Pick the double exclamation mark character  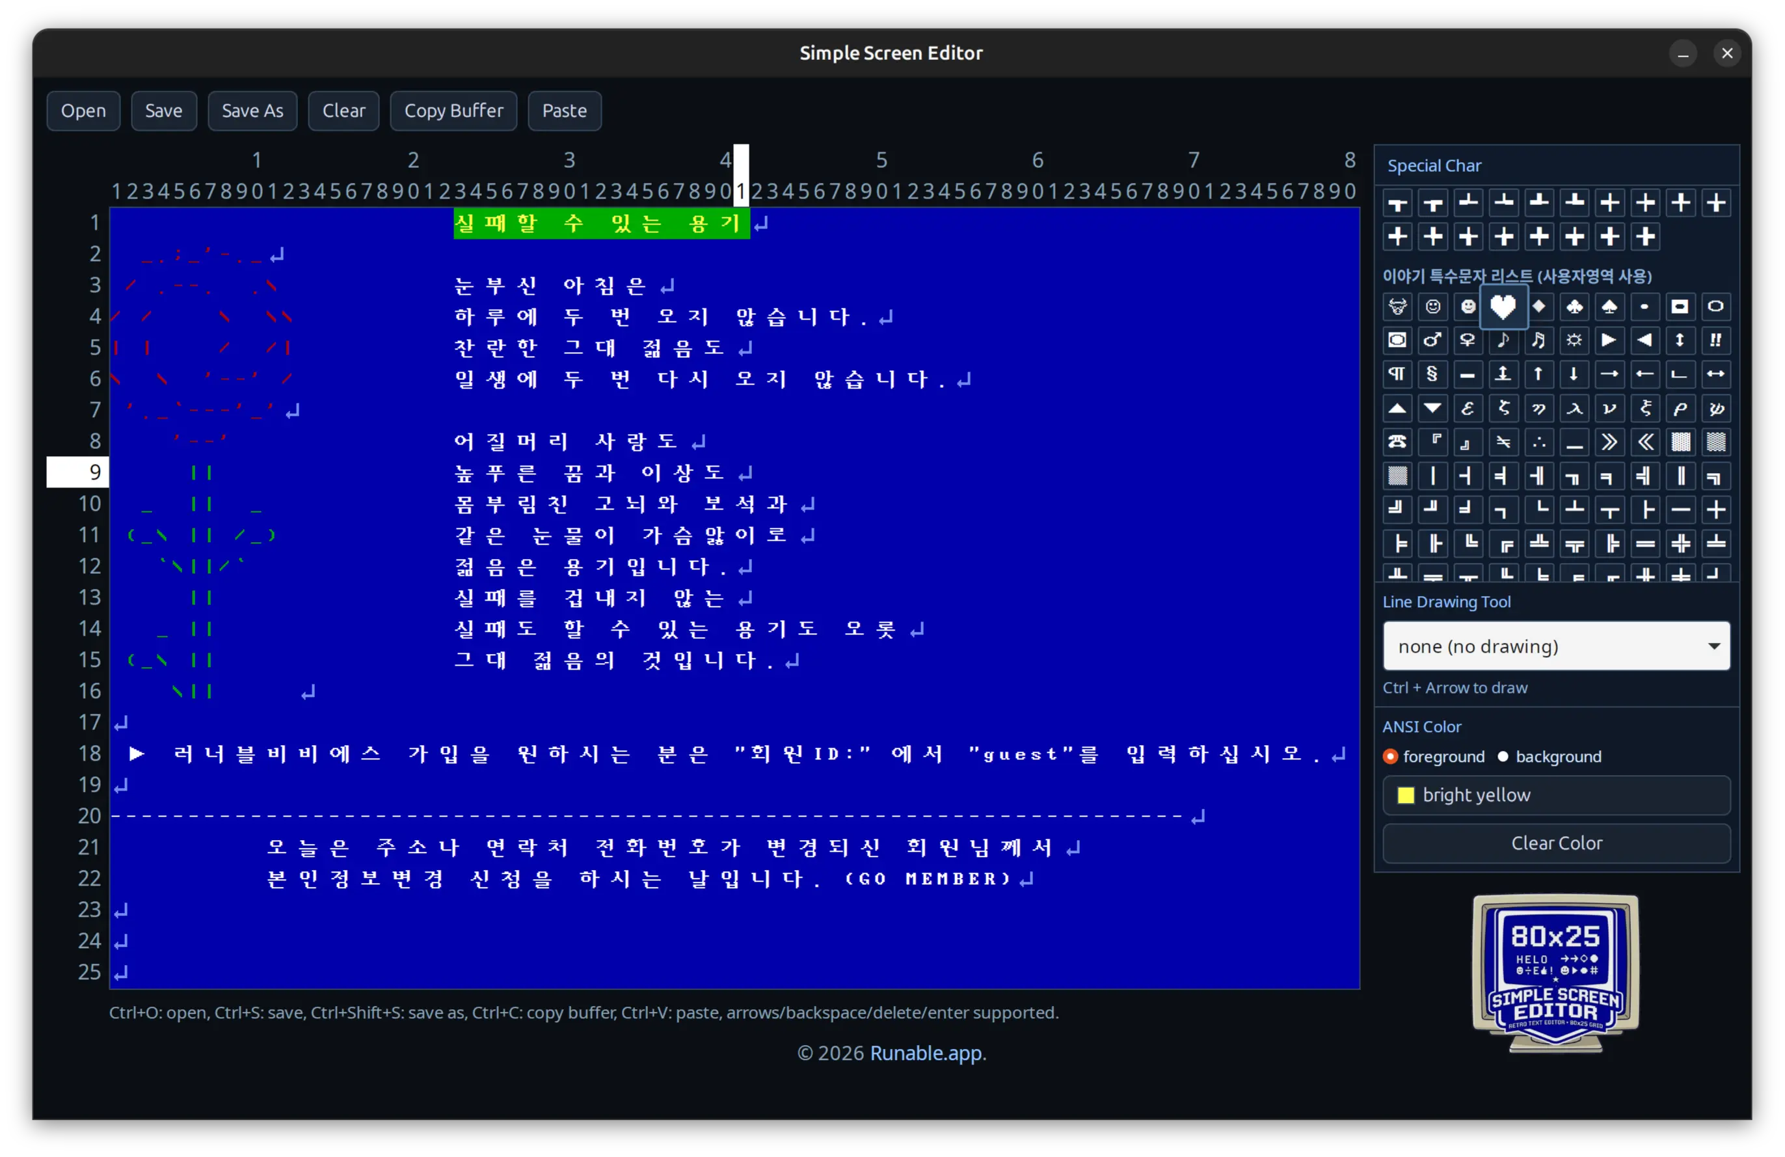[x=1715, y=340]
